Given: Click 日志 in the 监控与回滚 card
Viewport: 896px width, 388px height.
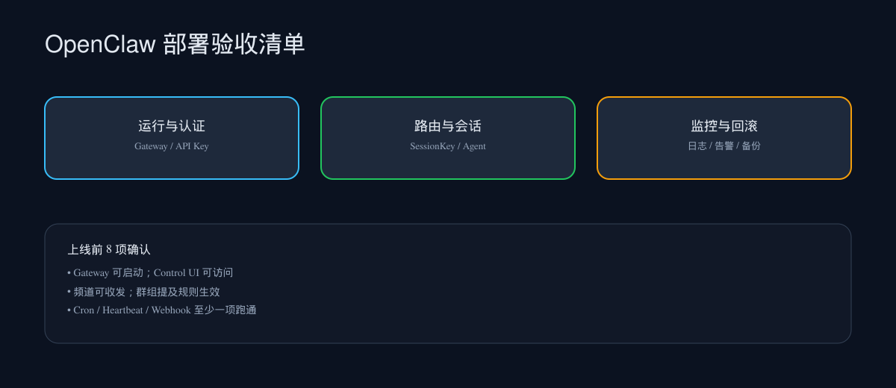Looking at the screenshot, I should [697, 146].
